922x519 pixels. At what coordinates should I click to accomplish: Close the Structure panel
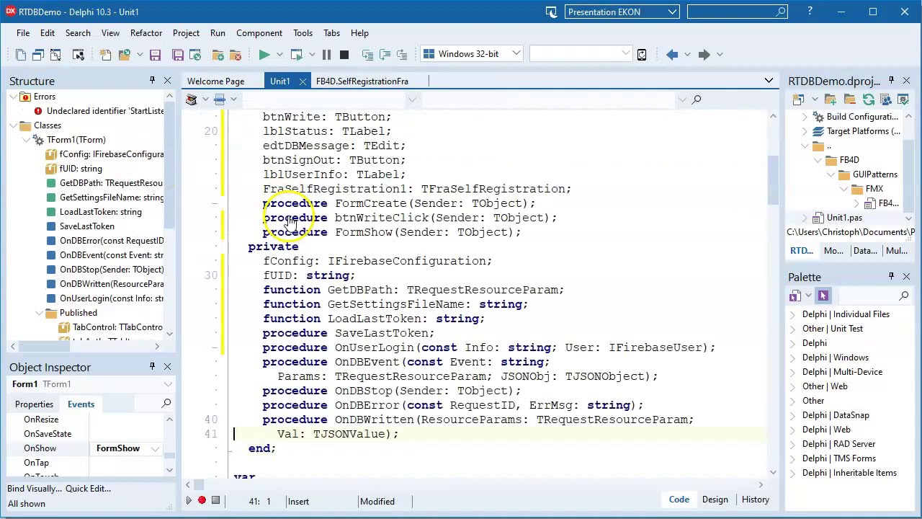click(167, 81)
